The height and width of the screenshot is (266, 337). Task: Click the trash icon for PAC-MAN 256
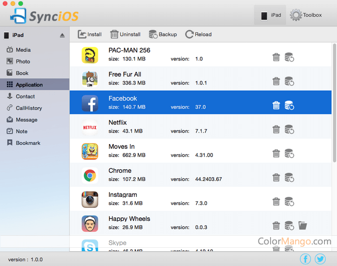coord(276,57)
